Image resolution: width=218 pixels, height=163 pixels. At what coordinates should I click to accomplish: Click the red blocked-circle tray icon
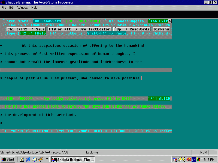189,159
